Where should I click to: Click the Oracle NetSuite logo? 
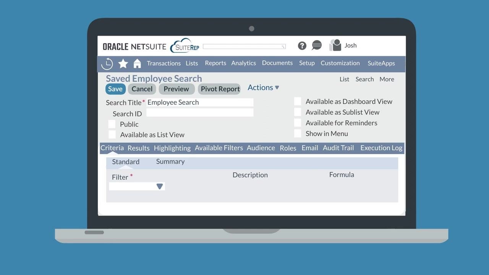(x=134, y=47)
